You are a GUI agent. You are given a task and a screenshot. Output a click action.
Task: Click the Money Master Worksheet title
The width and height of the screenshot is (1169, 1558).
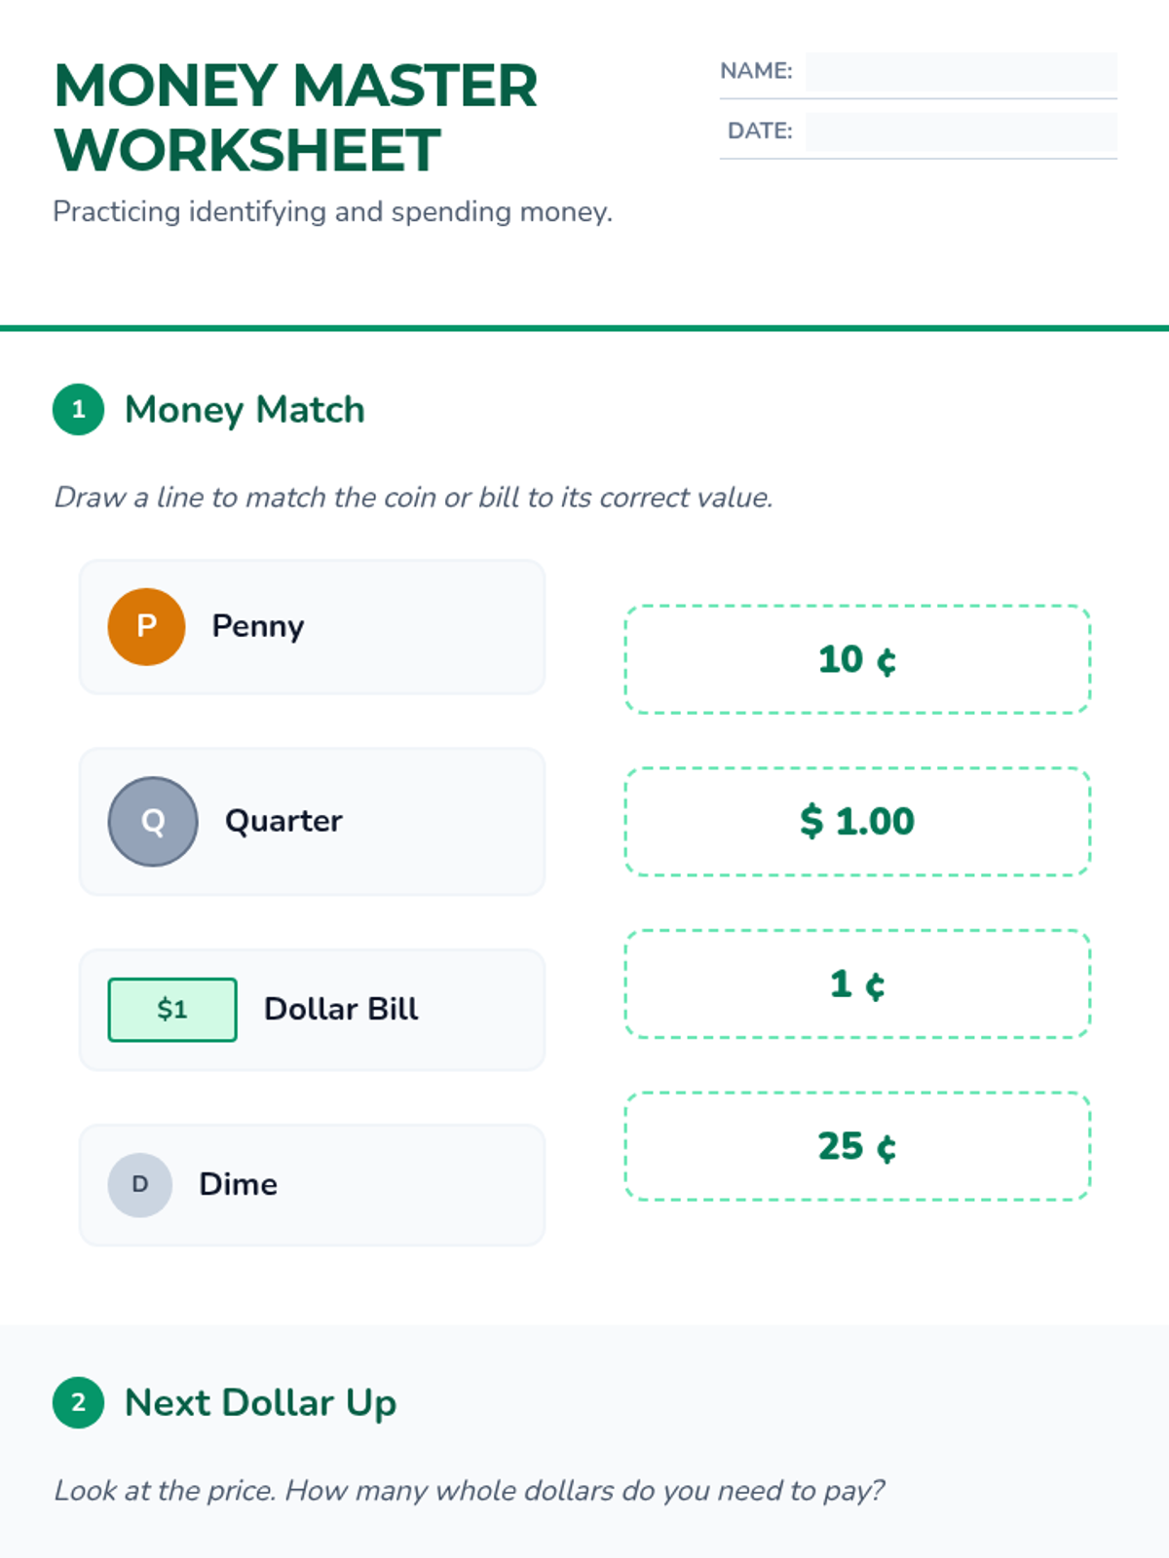pyautogui.click(x=295, y=117)
